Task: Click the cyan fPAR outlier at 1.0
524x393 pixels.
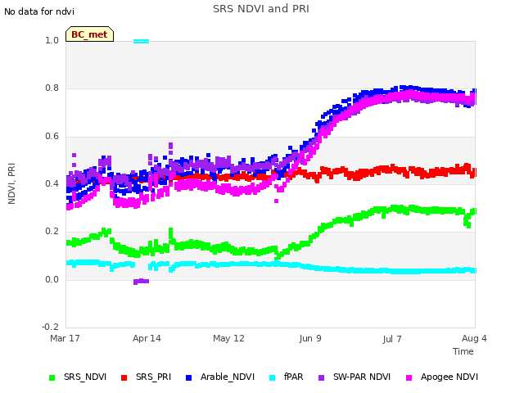Action: click(x=142, y=42)
